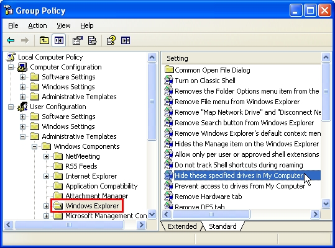Click icon beside Do not track Shell shortcuts
This screenshot has width=335, height=248.
(168, 165)
